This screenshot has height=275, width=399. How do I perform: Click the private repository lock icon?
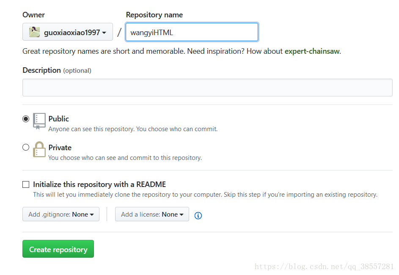39,149
